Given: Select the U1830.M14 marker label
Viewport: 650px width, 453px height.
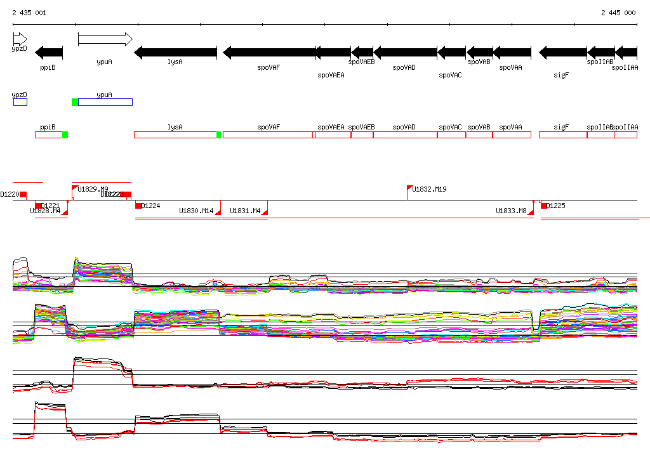Looking at the screenshot, I should click(196, 211).
